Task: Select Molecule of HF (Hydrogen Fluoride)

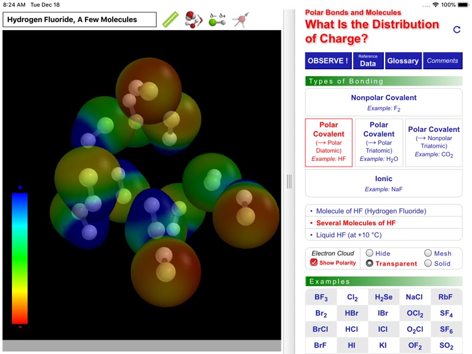Action: click(383, 211)
